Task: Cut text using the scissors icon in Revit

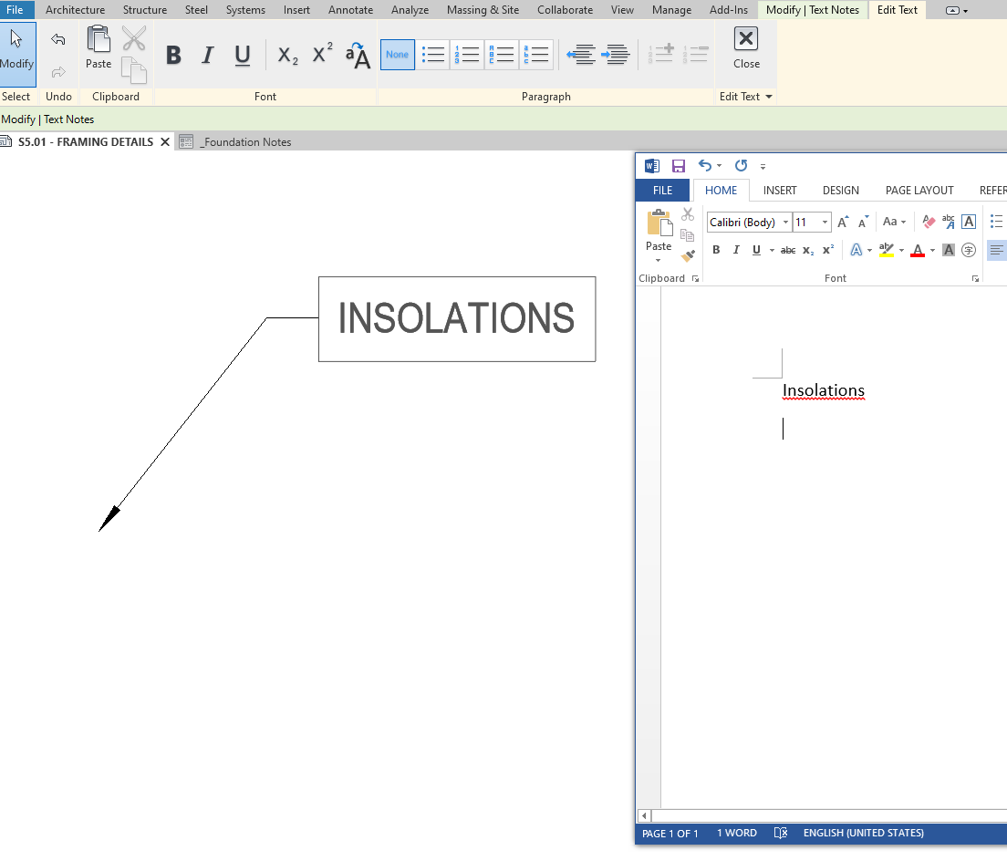Action: click(x=134, y=38)
